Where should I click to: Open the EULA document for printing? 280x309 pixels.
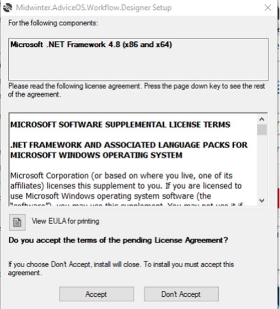[17, 223]
